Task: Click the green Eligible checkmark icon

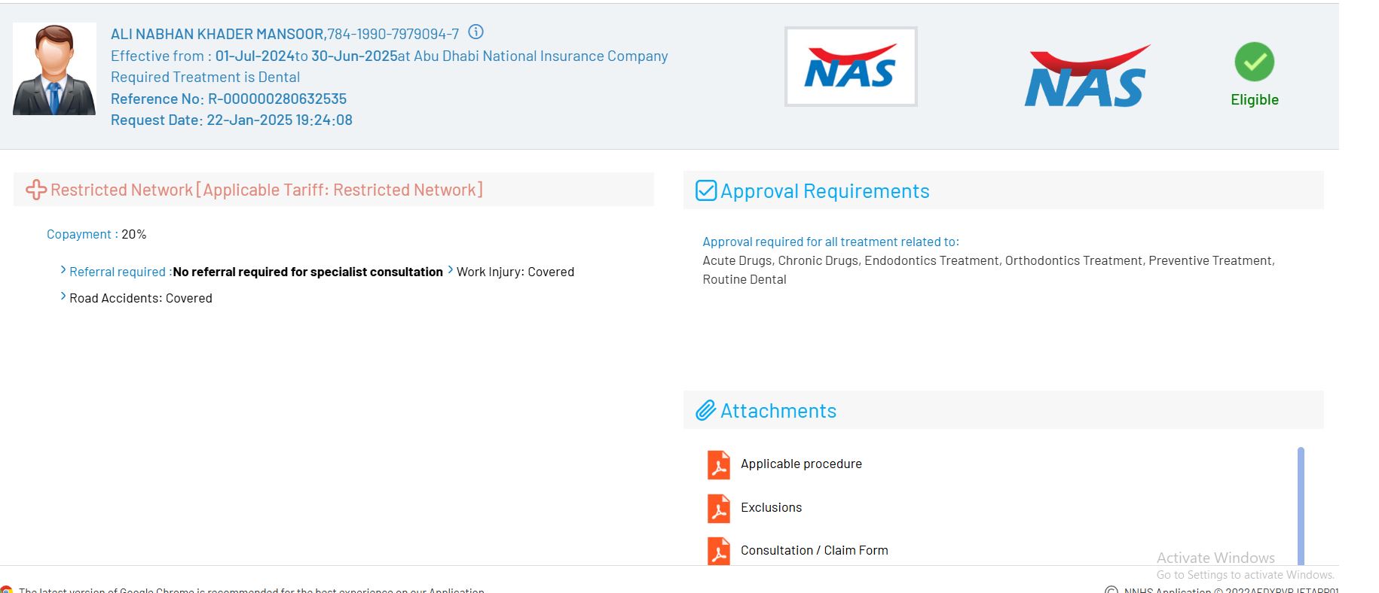Action: (x=1254, y=62)
